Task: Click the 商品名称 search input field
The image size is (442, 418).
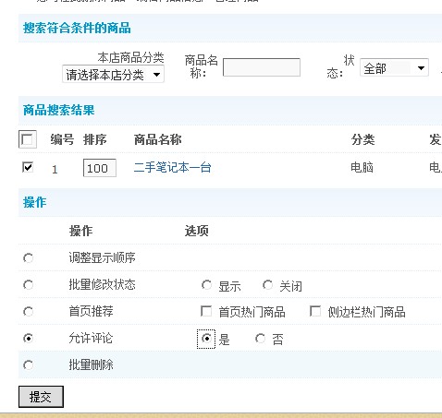Action: 262,67
